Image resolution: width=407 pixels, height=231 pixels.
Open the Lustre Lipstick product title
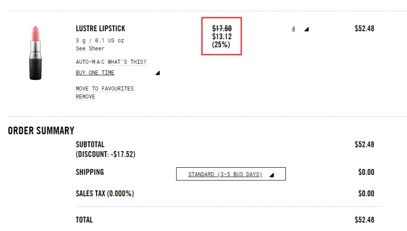(100, 28)
